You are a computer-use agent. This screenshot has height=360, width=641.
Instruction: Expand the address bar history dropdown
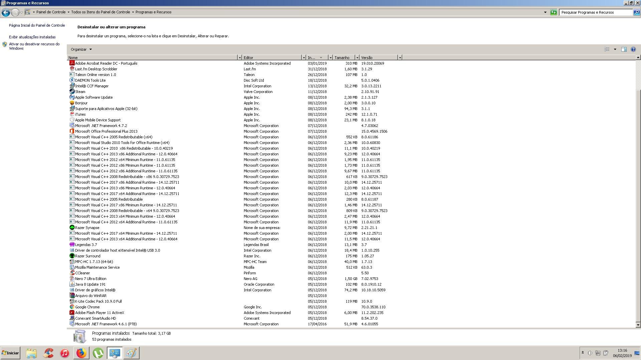[545, 12]
